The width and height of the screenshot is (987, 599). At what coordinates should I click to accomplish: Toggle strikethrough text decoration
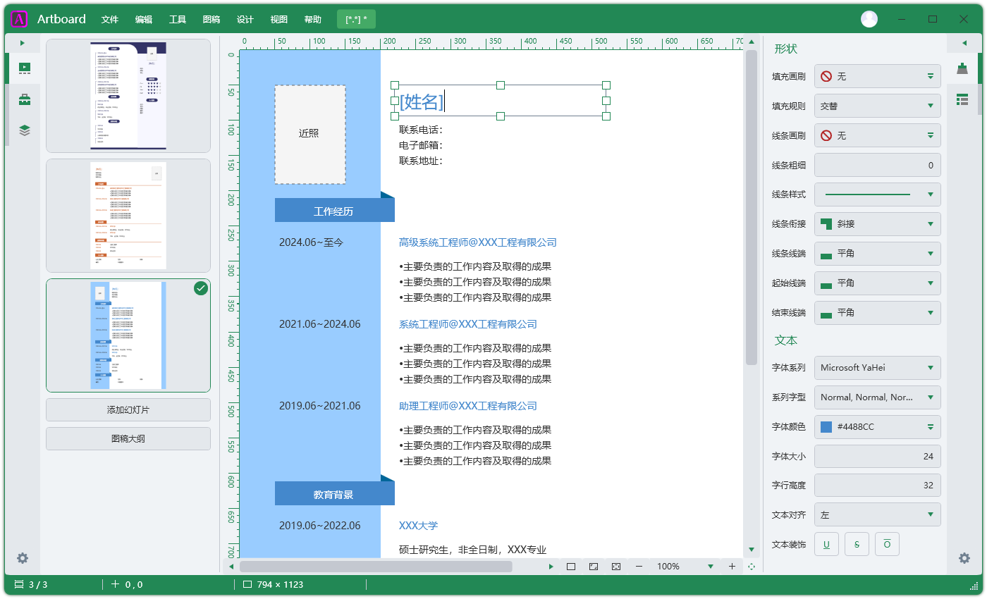click(x=857, y=544)
